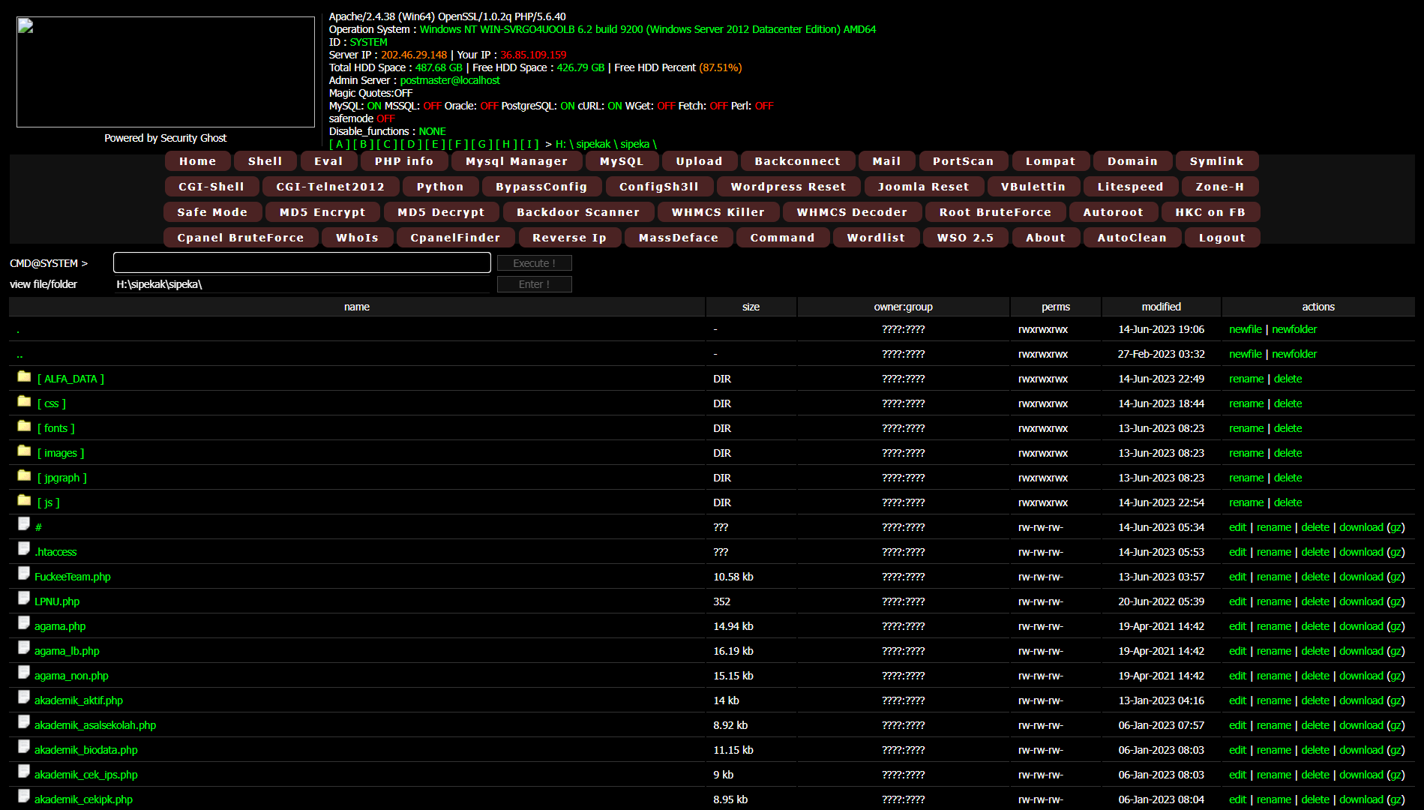Focus the view file/folder path field

point(302,284)
